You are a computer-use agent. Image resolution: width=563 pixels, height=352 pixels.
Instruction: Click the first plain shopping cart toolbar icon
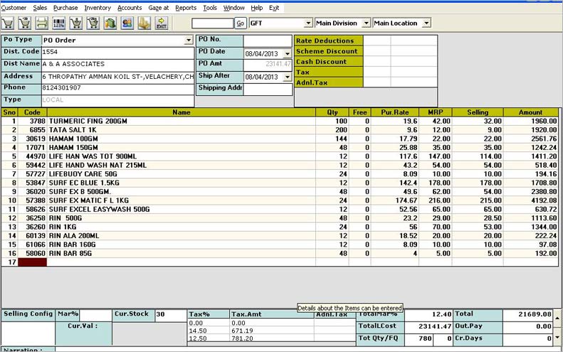point(8,23)
